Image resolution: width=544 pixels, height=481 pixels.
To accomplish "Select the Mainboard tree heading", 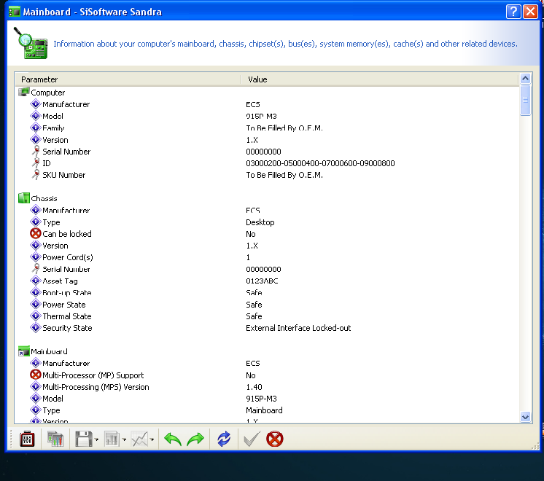I will coord(49,352).
